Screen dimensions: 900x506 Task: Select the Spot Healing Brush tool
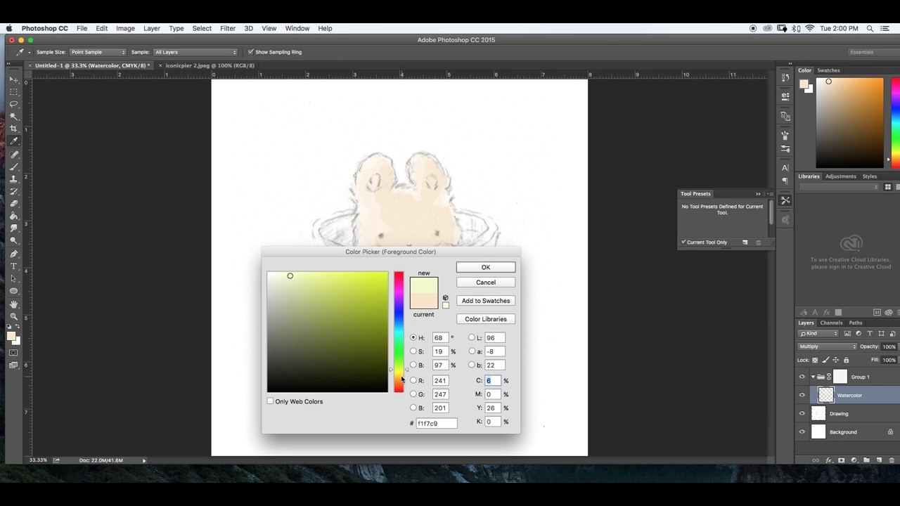click(x=13, y=155)
